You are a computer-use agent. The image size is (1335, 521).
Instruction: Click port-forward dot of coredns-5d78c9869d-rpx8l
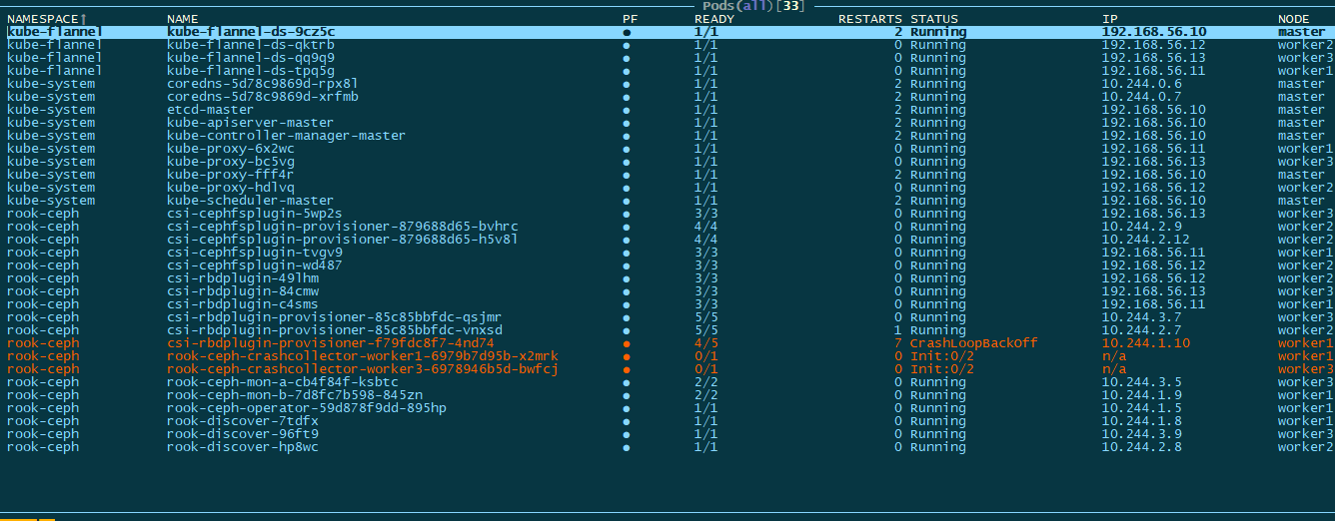point(627,84)
